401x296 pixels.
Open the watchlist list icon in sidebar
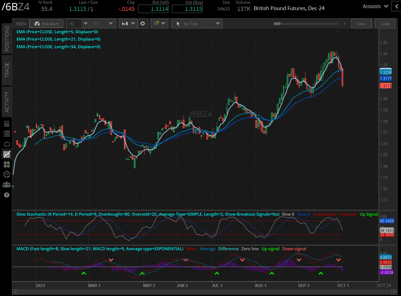click(x=7, y=133)
